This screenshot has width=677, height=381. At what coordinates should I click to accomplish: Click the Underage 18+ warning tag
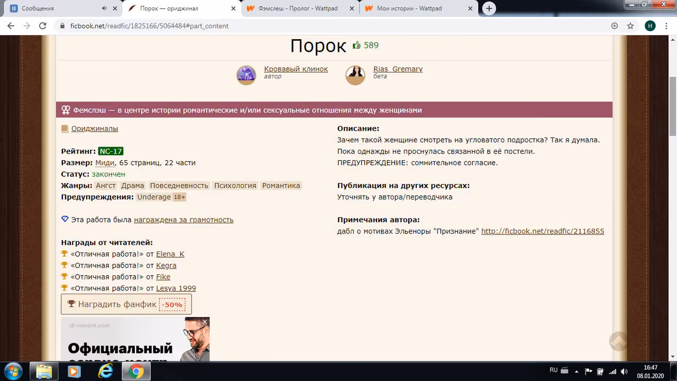pos(161,197)
